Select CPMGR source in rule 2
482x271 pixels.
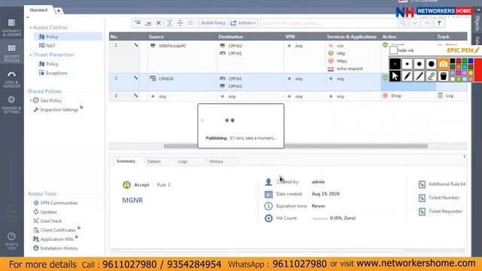coord(166,78)
